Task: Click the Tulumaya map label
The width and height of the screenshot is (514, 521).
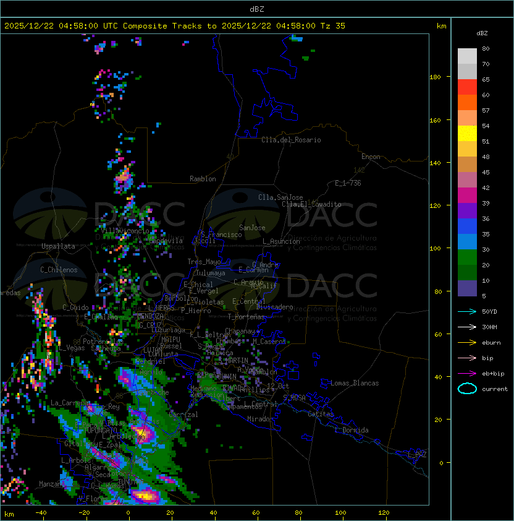Action: (x=211, y=273)
